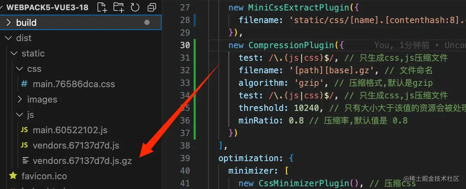Click the 'test' key on line 31
The image size is (466, 189).
tap(248, 58)
